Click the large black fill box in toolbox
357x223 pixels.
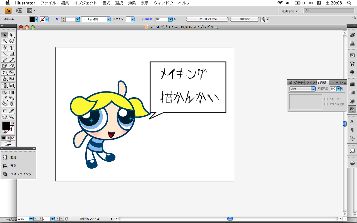(x=6, y=126)
